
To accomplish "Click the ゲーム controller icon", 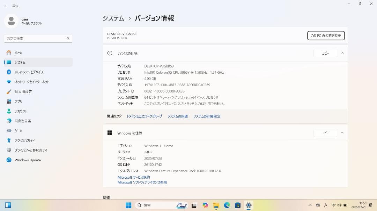I will (9, 130).
